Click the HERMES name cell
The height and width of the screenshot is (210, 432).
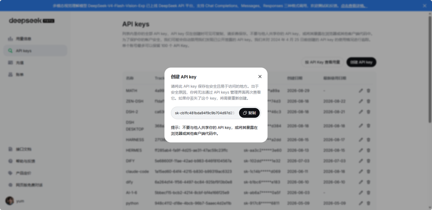coord(134,150)
